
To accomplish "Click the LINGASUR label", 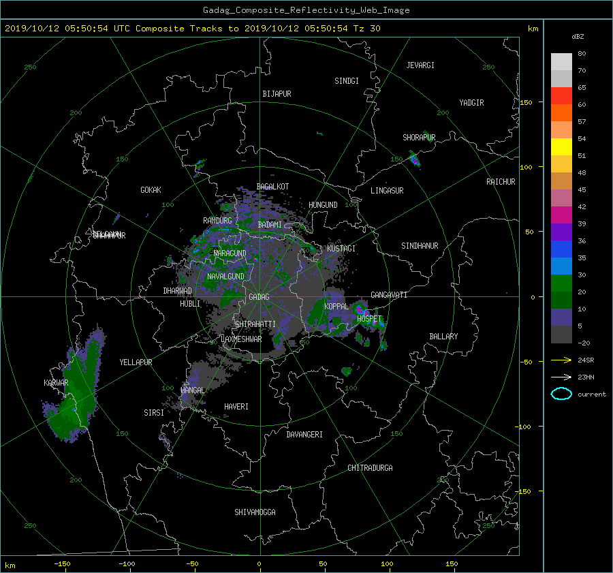I will pyautogui.click(x=387, y=191).
